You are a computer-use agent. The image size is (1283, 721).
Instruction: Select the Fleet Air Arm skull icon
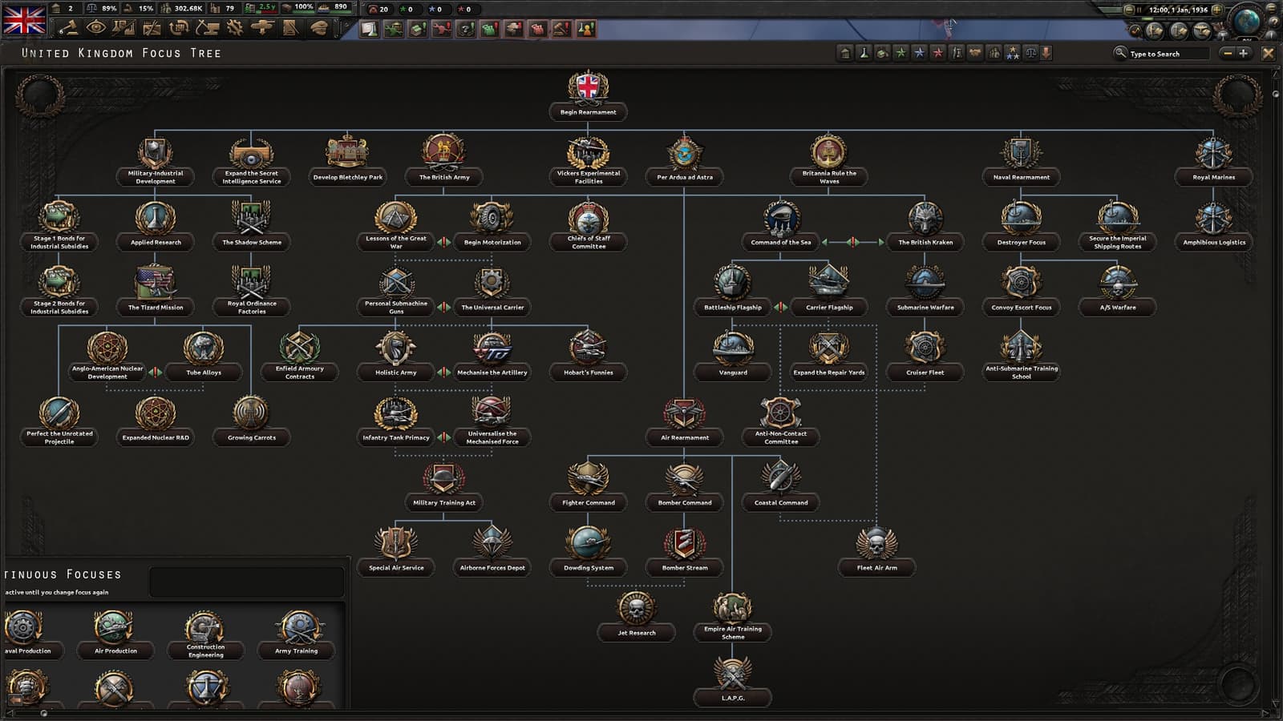click(x=876, y=544)
